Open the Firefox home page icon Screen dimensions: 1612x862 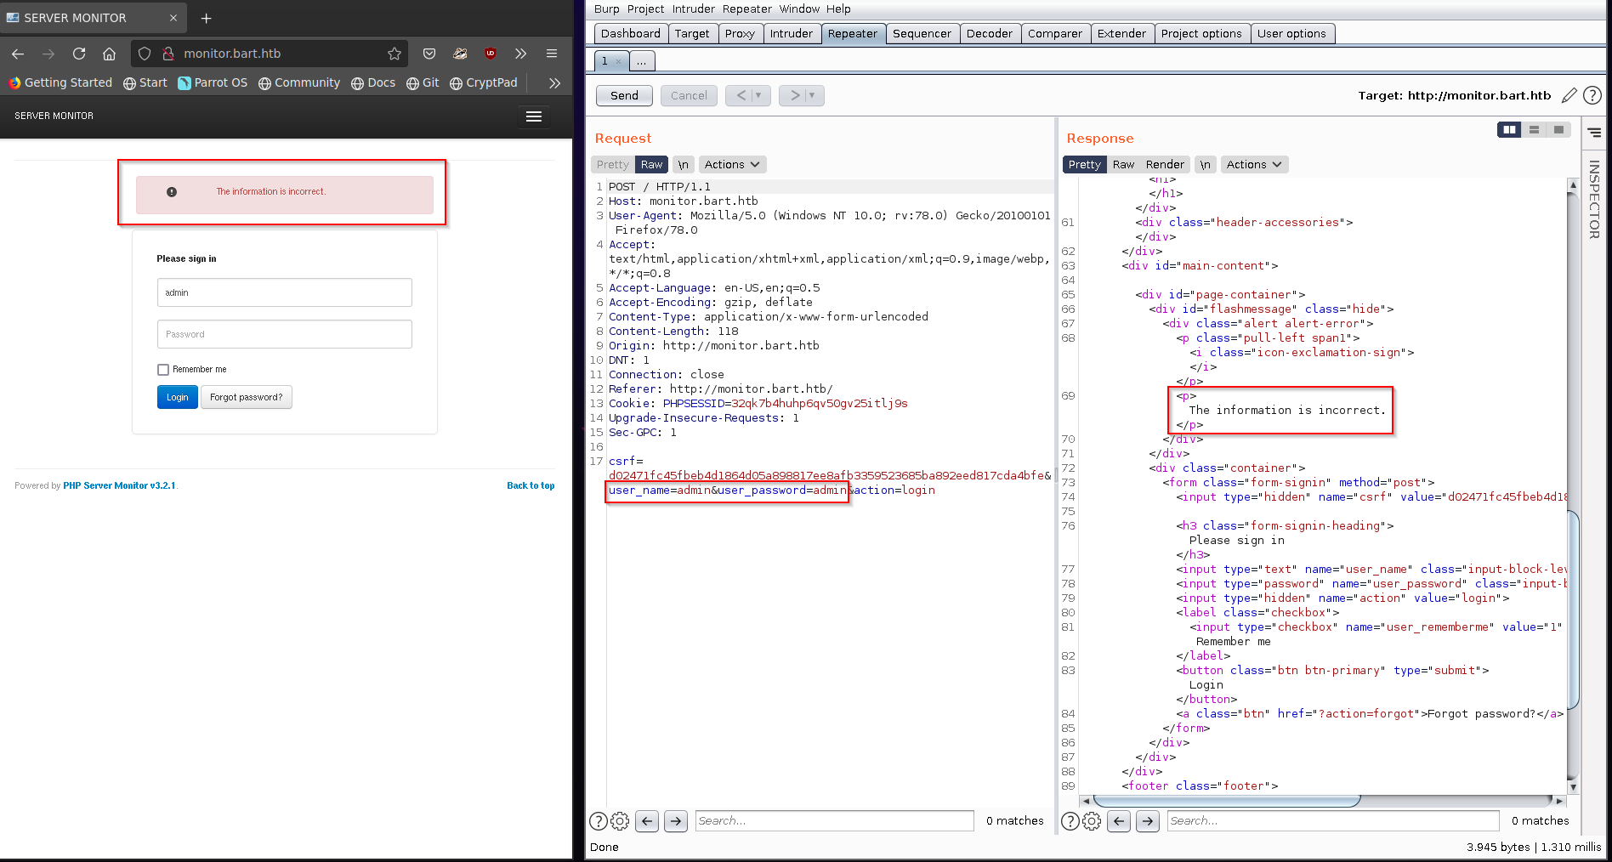[x=109, y=54]
